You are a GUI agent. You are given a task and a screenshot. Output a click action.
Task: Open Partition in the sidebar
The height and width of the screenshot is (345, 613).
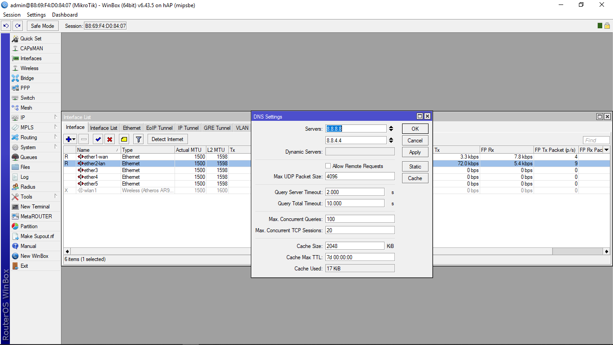pyautogui.click(x=35, y=226)
